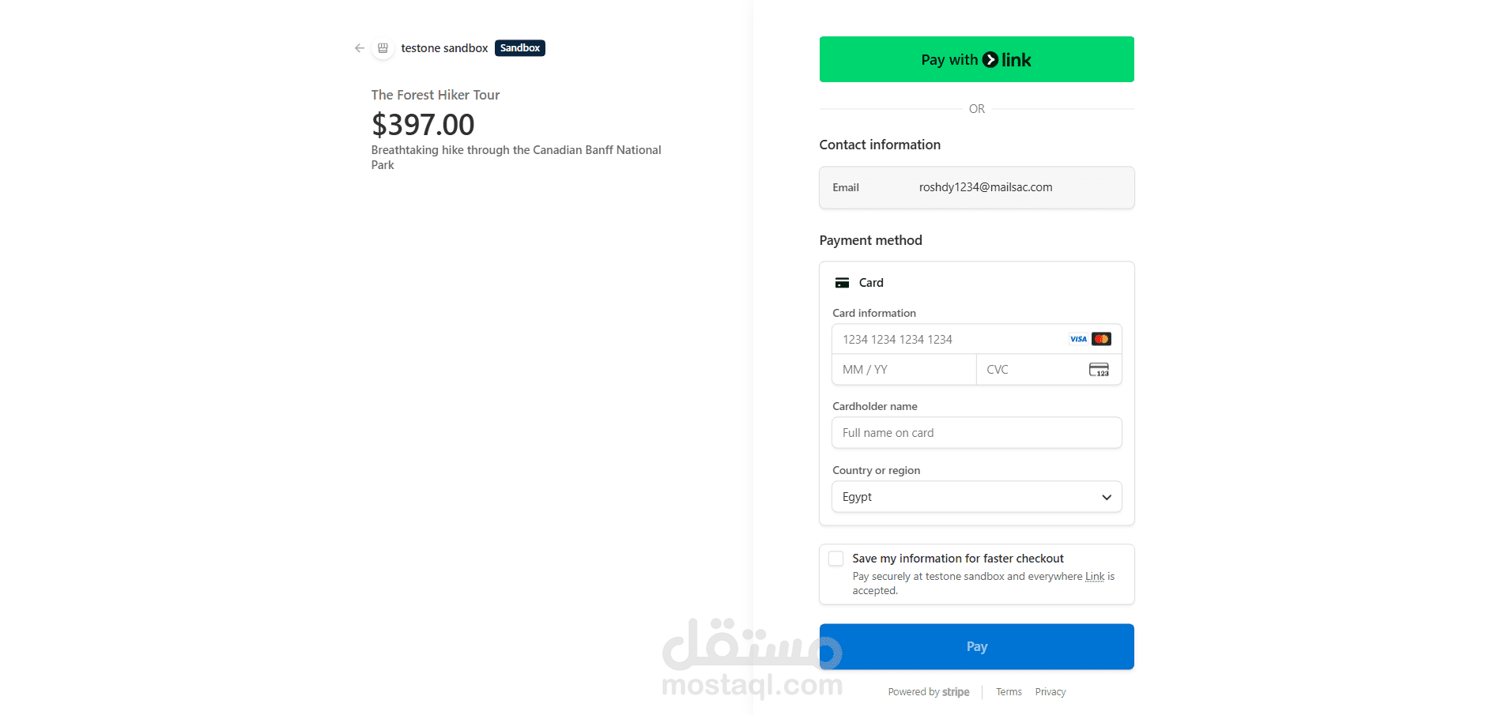Click the blue Pay button
The width and height of the screenshot is (1505, 715).
(x=977, y=646)
